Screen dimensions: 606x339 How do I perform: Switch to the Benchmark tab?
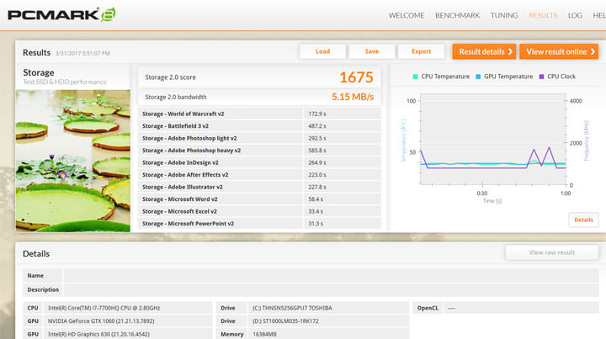(x=457, y=15)
